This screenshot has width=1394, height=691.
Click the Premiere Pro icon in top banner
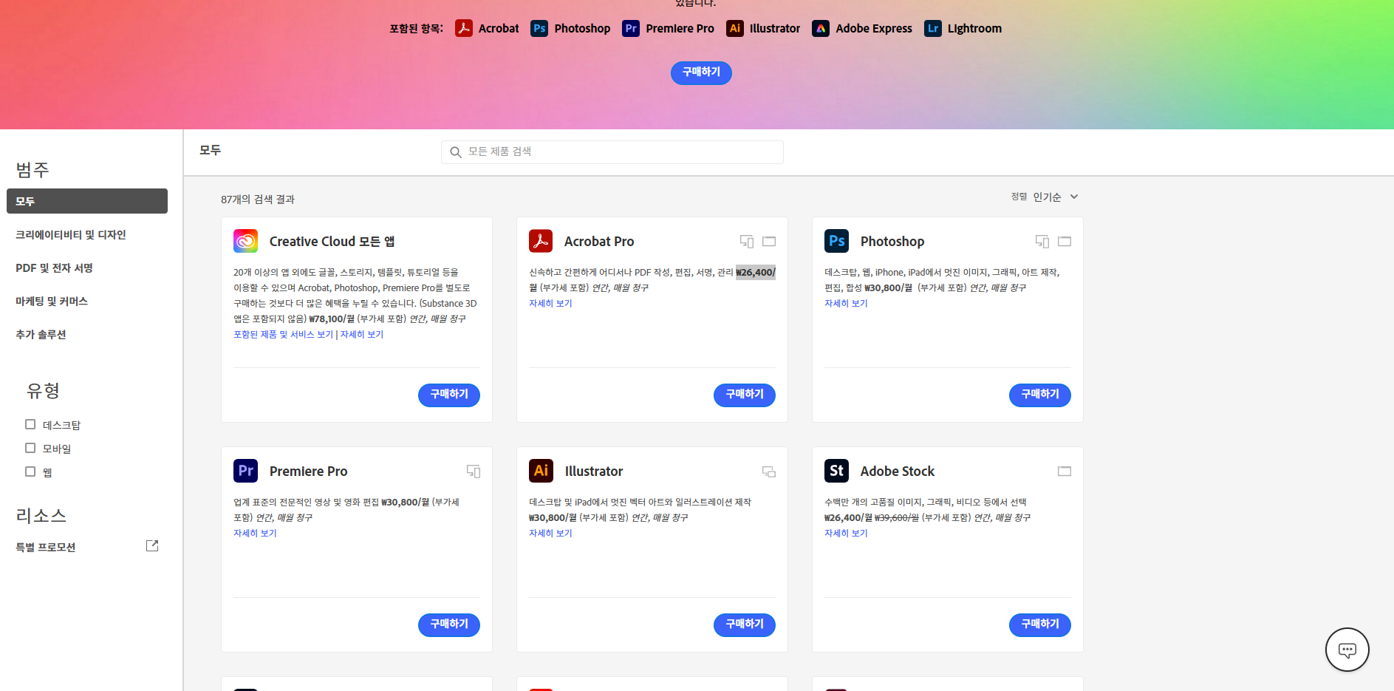pos(631,29)
